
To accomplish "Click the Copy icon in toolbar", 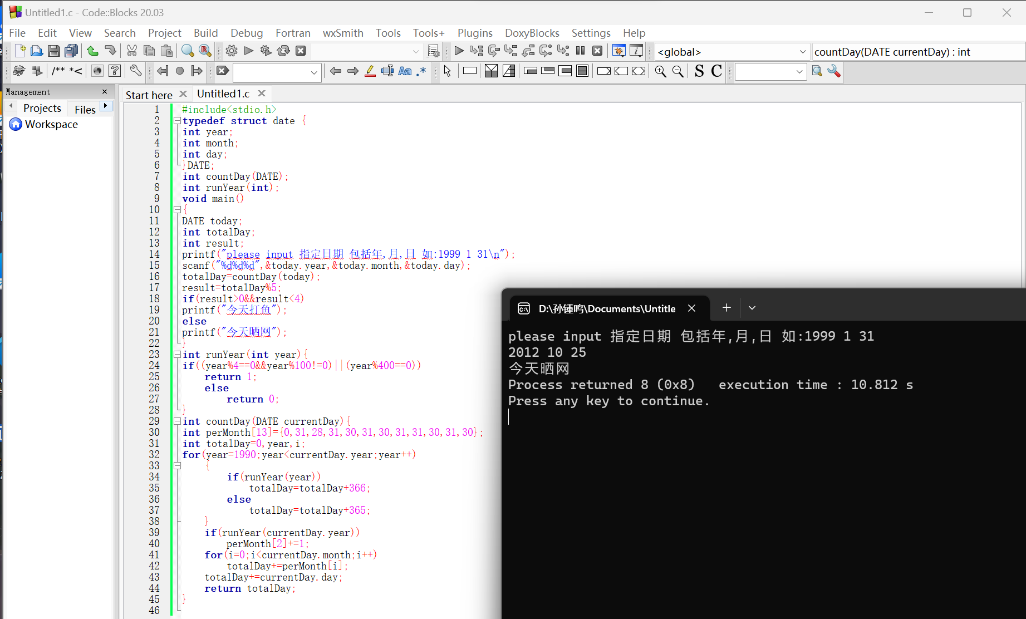I will click(x=149, y=51).
